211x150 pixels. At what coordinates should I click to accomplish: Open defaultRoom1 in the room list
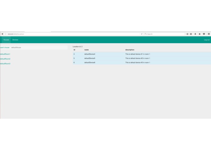(5, 54)
